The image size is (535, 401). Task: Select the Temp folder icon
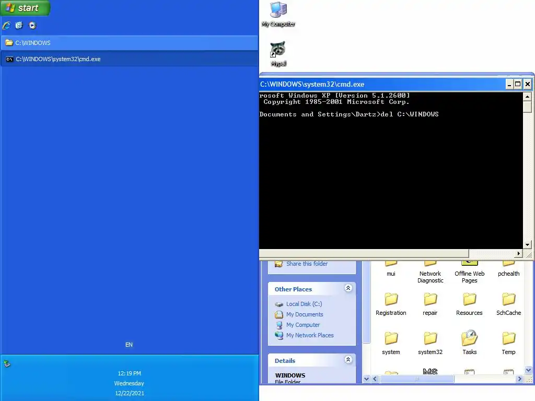508,338
